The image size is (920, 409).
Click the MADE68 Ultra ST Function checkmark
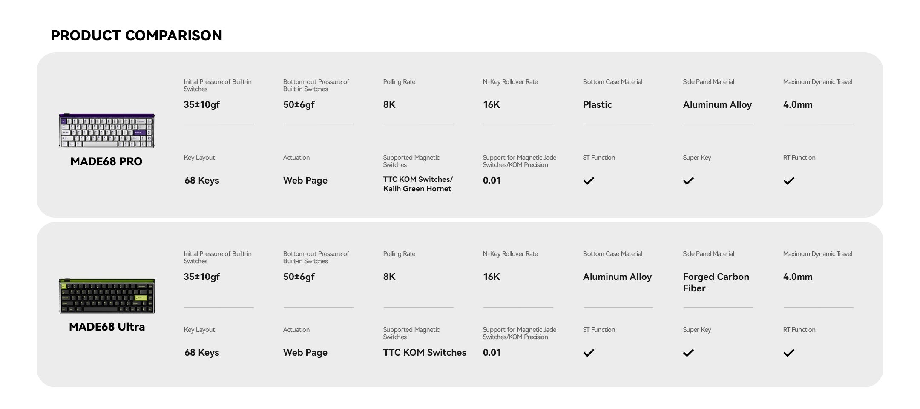coord(589,353)
